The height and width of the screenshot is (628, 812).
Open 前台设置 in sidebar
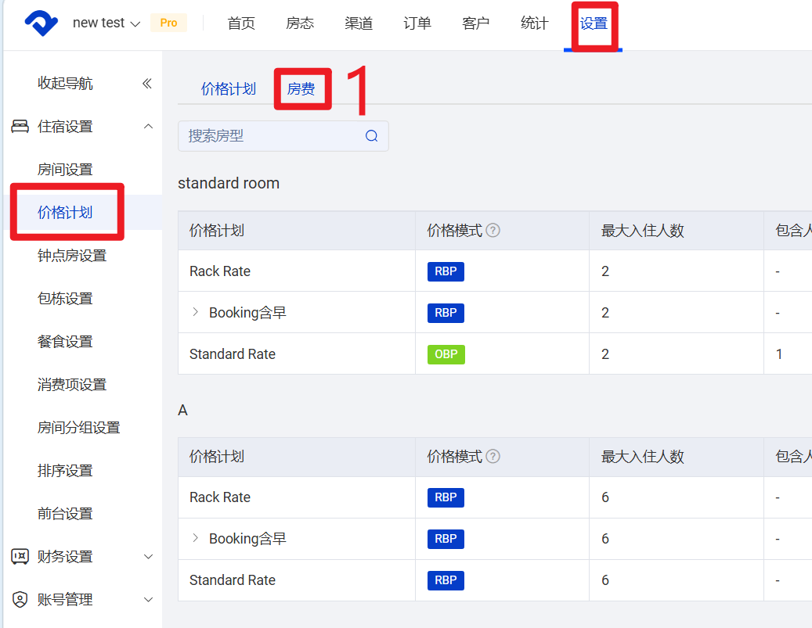pyautogui.click(x=65, y=513)
